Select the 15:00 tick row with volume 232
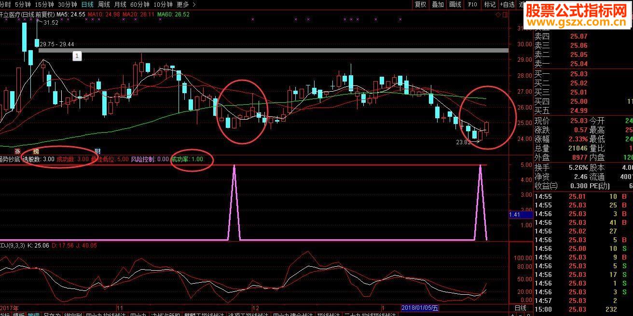Screen dimensions: 633x316 pos(583,310)
